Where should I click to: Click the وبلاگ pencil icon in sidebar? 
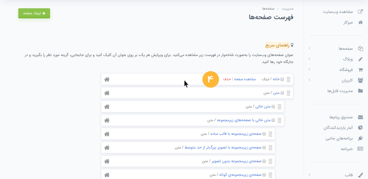360,59
